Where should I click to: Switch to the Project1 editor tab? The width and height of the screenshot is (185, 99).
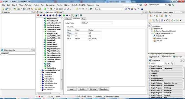click(x=40, y=12)
